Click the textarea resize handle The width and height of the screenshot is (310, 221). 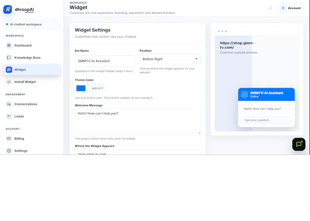tap(199, 133)
